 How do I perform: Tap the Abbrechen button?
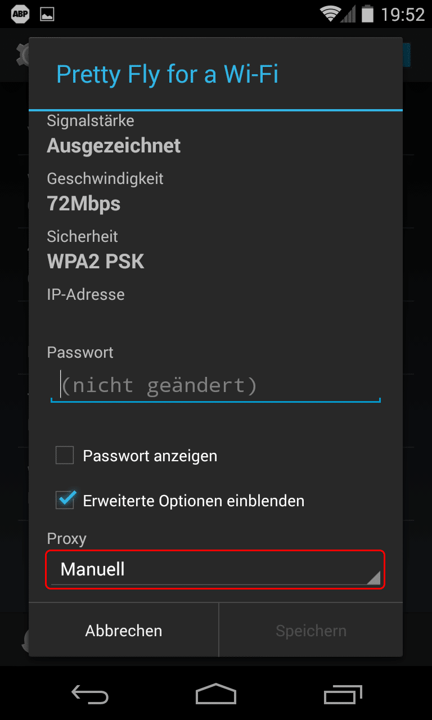point(124,631)
